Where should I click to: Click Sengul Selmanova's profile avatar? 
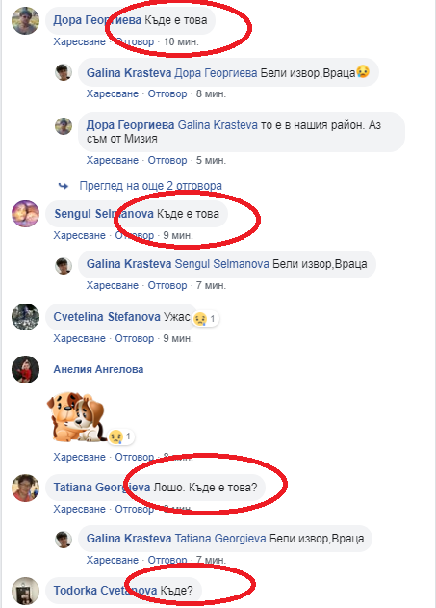pos(26,214)
